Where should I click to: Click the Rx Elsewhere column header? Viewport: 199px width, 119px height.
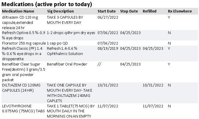coord(180,11)
